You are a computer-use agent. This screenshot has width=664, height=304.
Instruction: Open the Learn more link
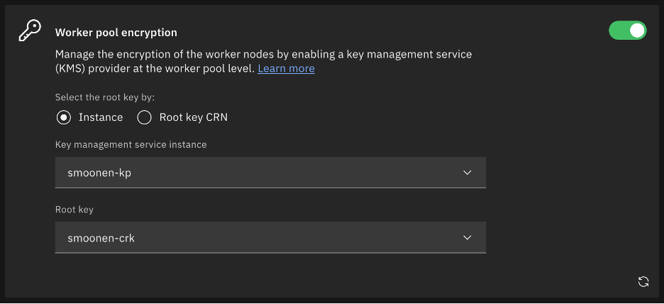[286, 68]
